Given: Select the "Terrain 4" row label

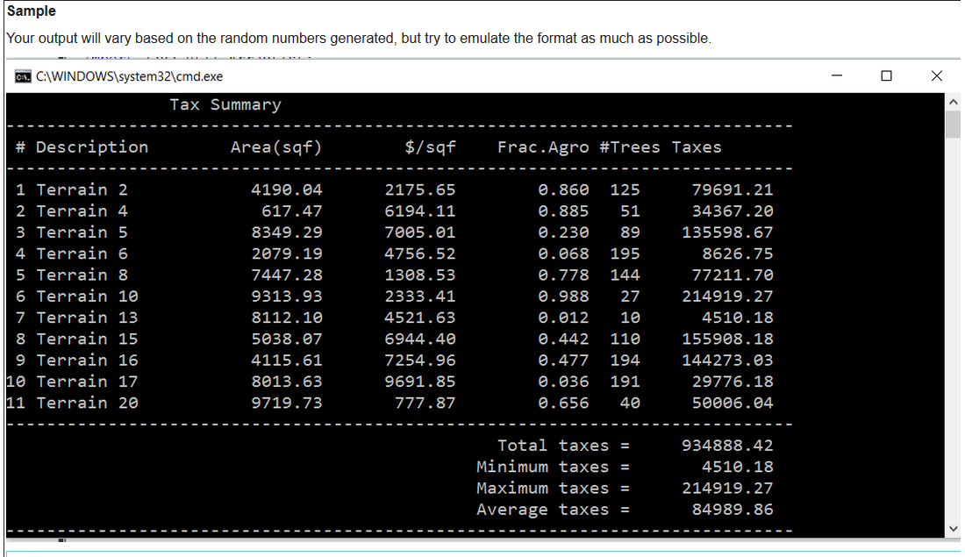Looking at the screenshot, I should (x=82, y=211).
